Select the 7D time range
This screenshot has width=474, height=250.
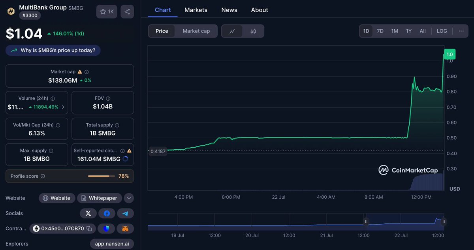[380, 31]
